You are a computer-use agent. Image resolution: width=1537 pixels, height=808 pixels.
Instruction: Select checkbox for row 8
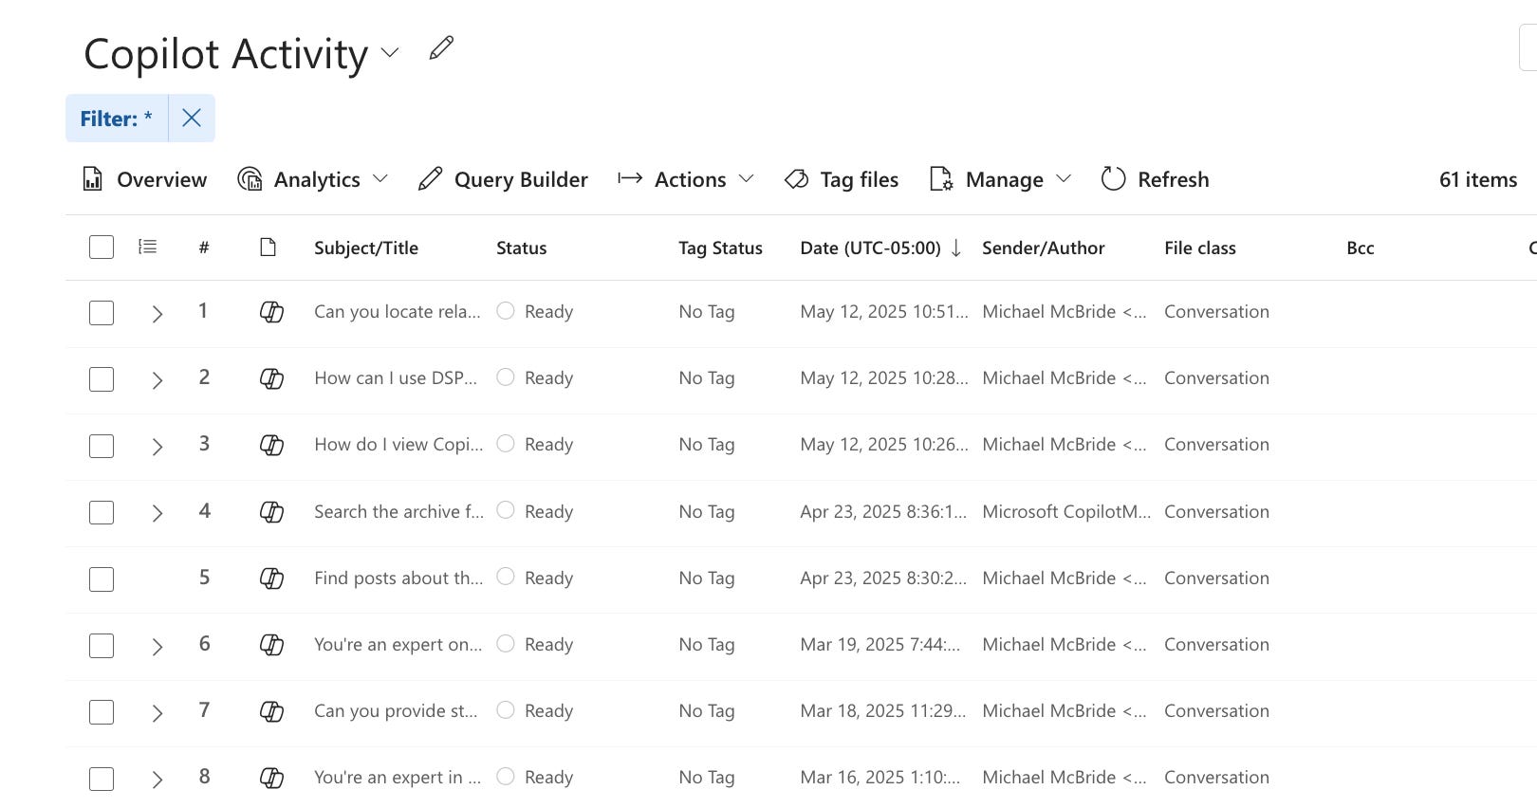point(102,779)
